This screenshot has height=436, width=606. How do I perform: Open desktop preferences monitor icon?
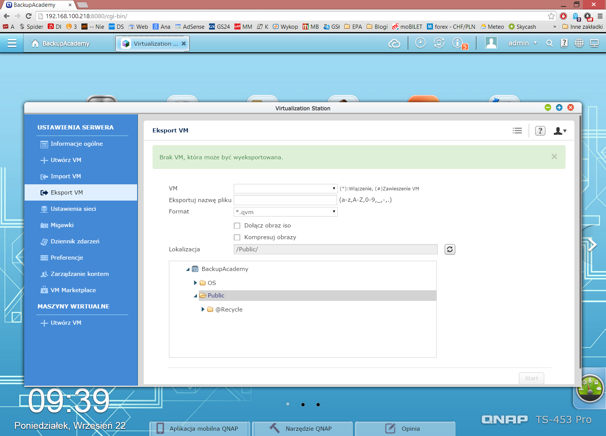594,43
